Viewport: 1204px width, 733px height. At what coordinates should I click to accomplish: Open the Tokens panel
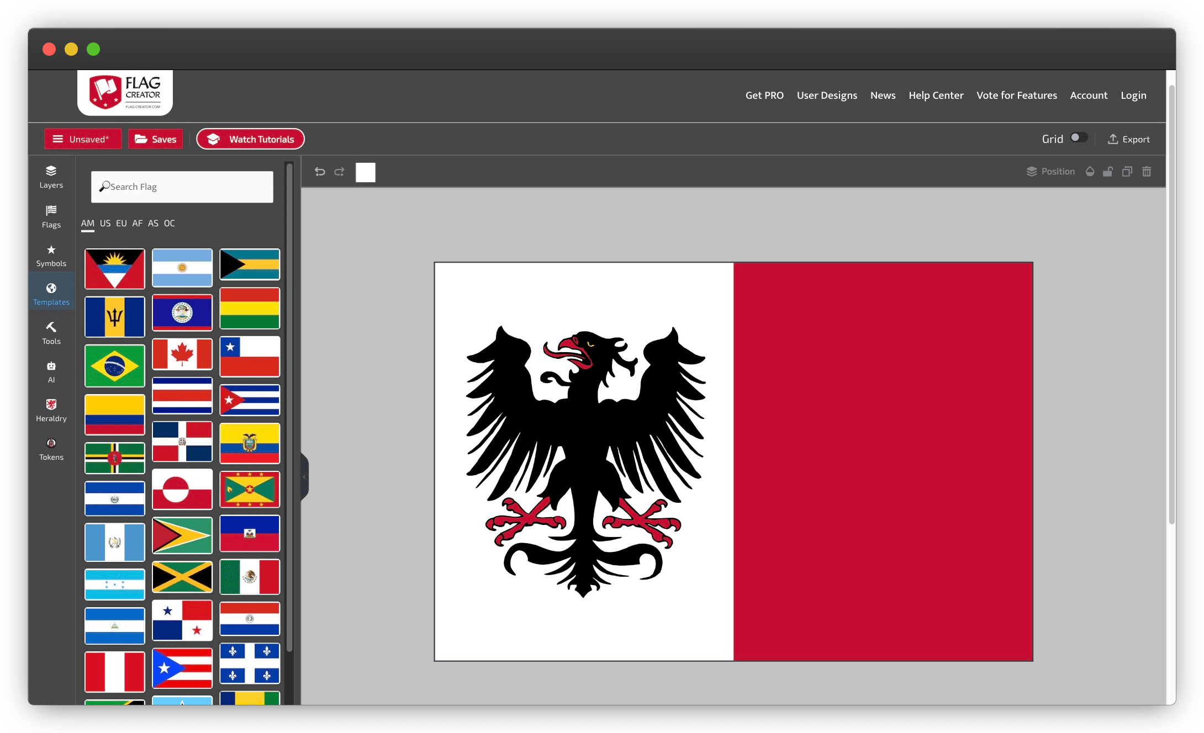coord(51,449)
